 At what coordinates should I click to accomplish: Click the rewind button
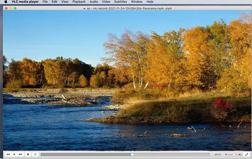8,154
